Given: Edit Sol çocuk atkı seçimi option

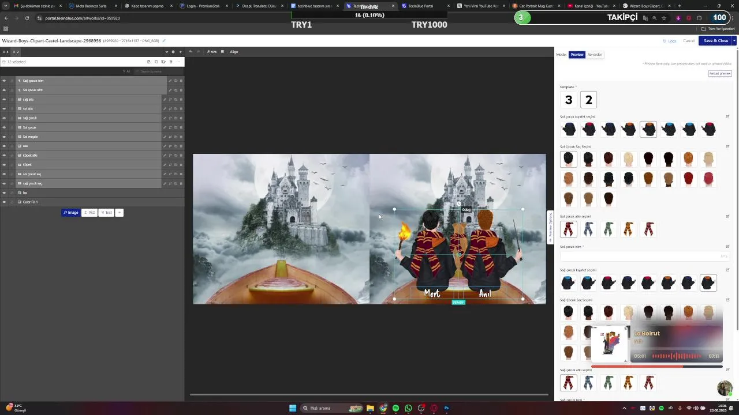Looking at the screenshot, I should pyautogui.click(x=727, y=217).
